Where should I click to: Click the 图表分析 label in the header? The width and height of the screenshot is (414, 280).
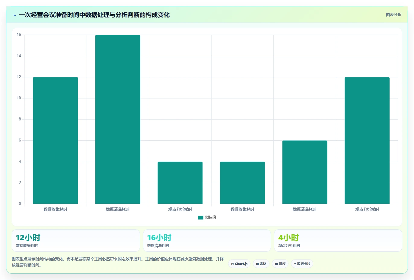pos(393,14)
